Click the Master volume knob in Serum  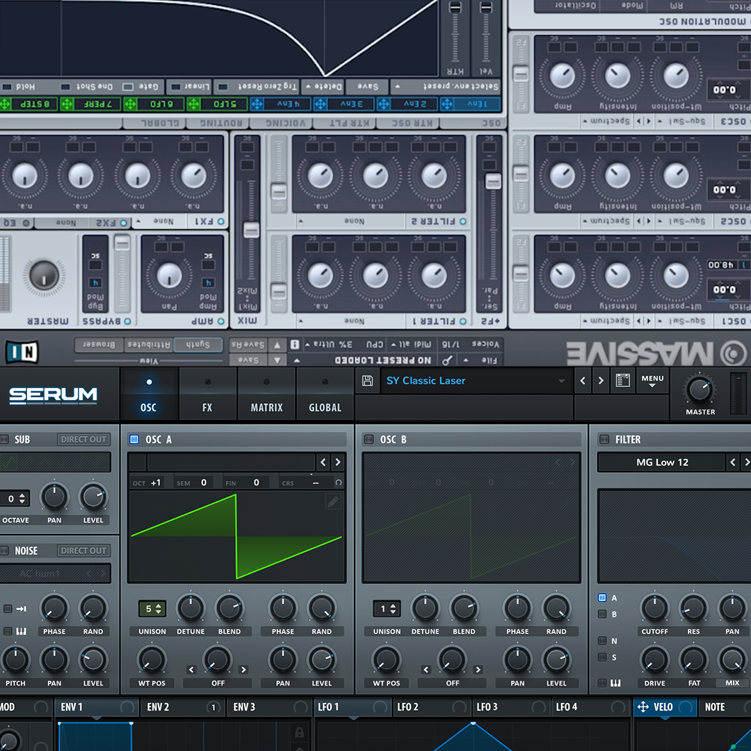point(700,389)
